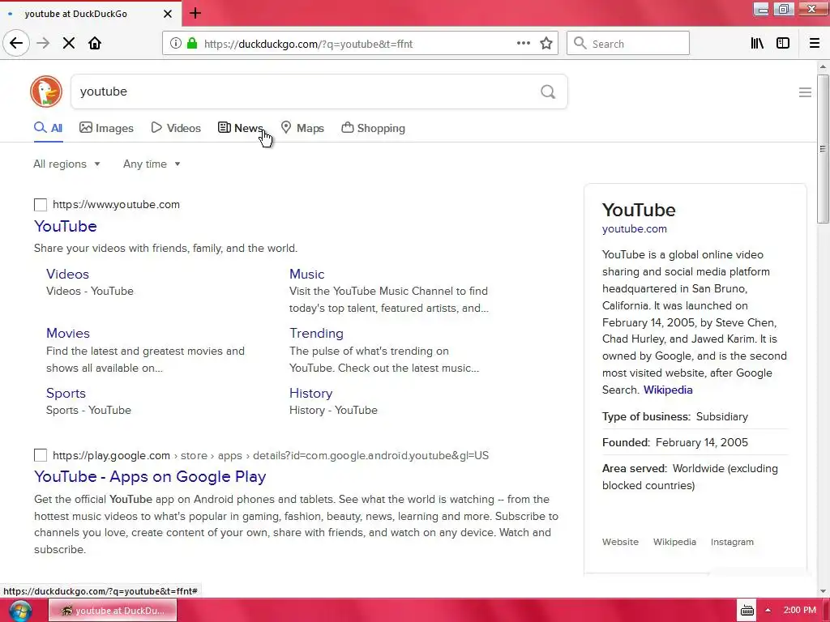Click 'Type of business: Subsidiary' text
830x622 pixels.
(x=675, y=417)
